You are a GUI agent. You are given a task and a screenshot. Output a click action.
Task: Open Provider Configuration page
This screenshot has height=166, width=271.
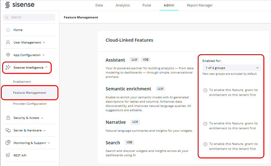(30, 104)
